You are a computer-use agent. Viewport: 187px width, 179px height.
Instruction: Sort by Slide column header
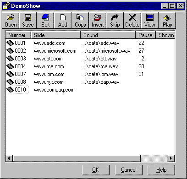[x=56, y=35]
